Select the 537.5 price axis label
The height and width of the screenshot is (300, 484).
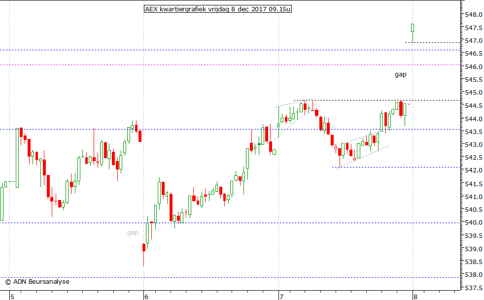pos(474,288)
